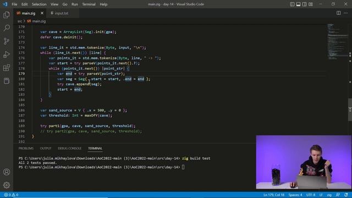This screenshot has height=198, width=352.
Task: Open the editor More Actions ellipsis
Action: pos(346,13)
